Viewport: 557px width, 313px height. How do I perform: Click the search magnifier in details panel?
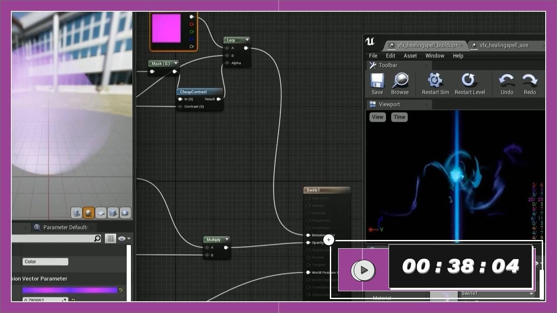[97, 238]
